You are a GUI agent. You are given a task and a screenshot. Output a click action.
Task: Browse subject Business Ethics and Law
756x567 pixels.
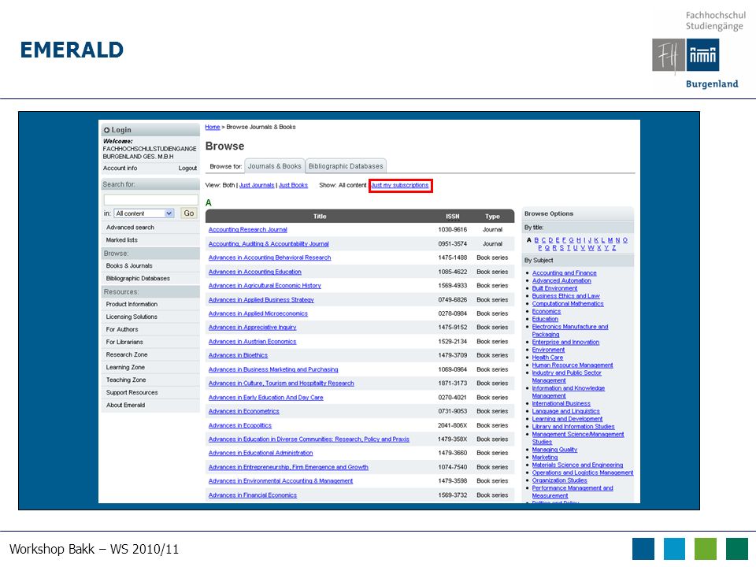pyautogui.click(x=565, y=296)
